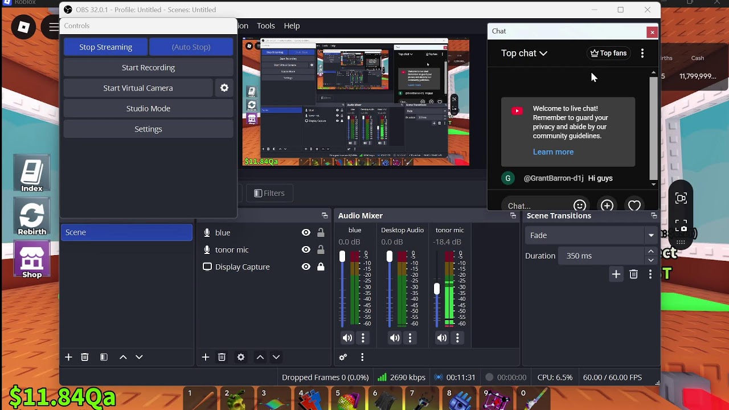This screenshot has height=410, width=729.
Task: Open the scene filters icon in the Scenes toolbar
Action: [104, 357]
